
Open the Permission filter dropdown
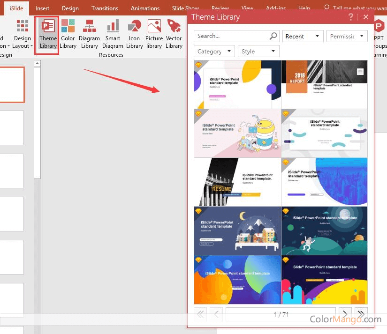pos(347,36)
